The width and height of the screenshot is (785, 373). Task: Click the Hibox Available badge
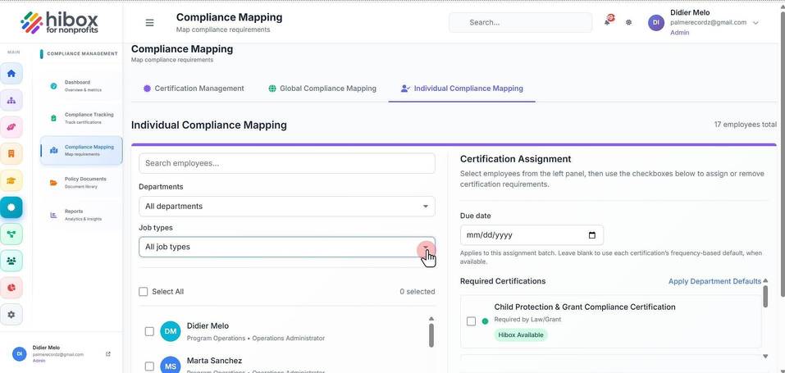pyautogui.click(x=521, y=335)
